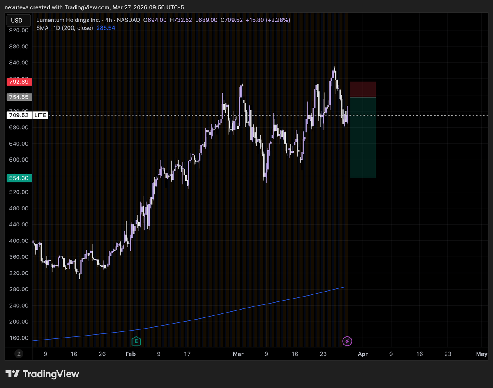Click the 17 date label on the time axis

pyautogui.click(x=187, y=354)
